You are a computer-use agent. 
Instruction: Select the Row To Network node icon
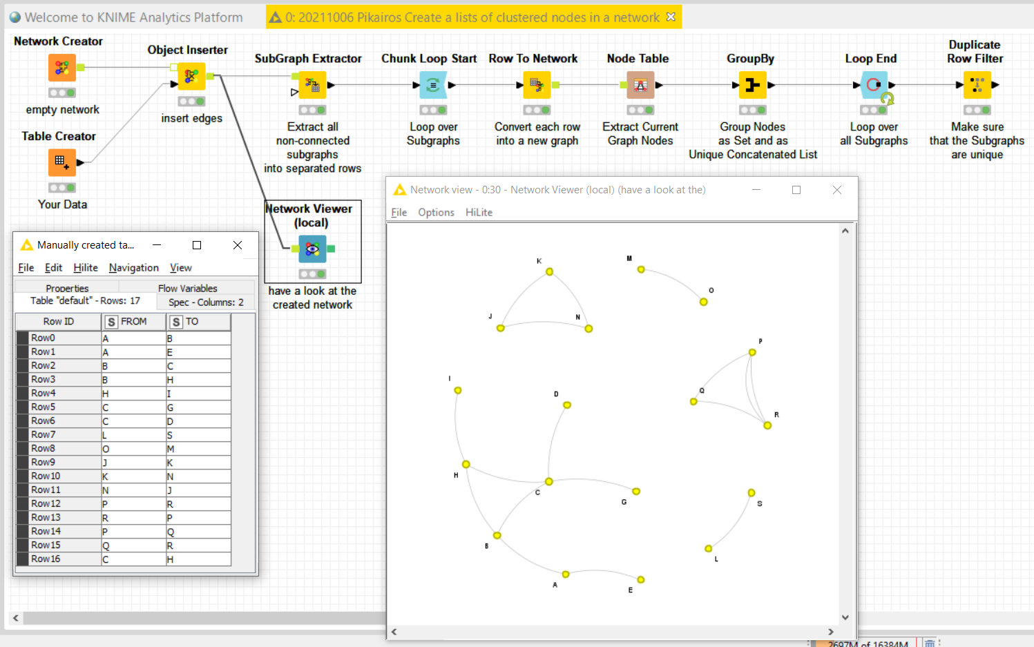537,85
